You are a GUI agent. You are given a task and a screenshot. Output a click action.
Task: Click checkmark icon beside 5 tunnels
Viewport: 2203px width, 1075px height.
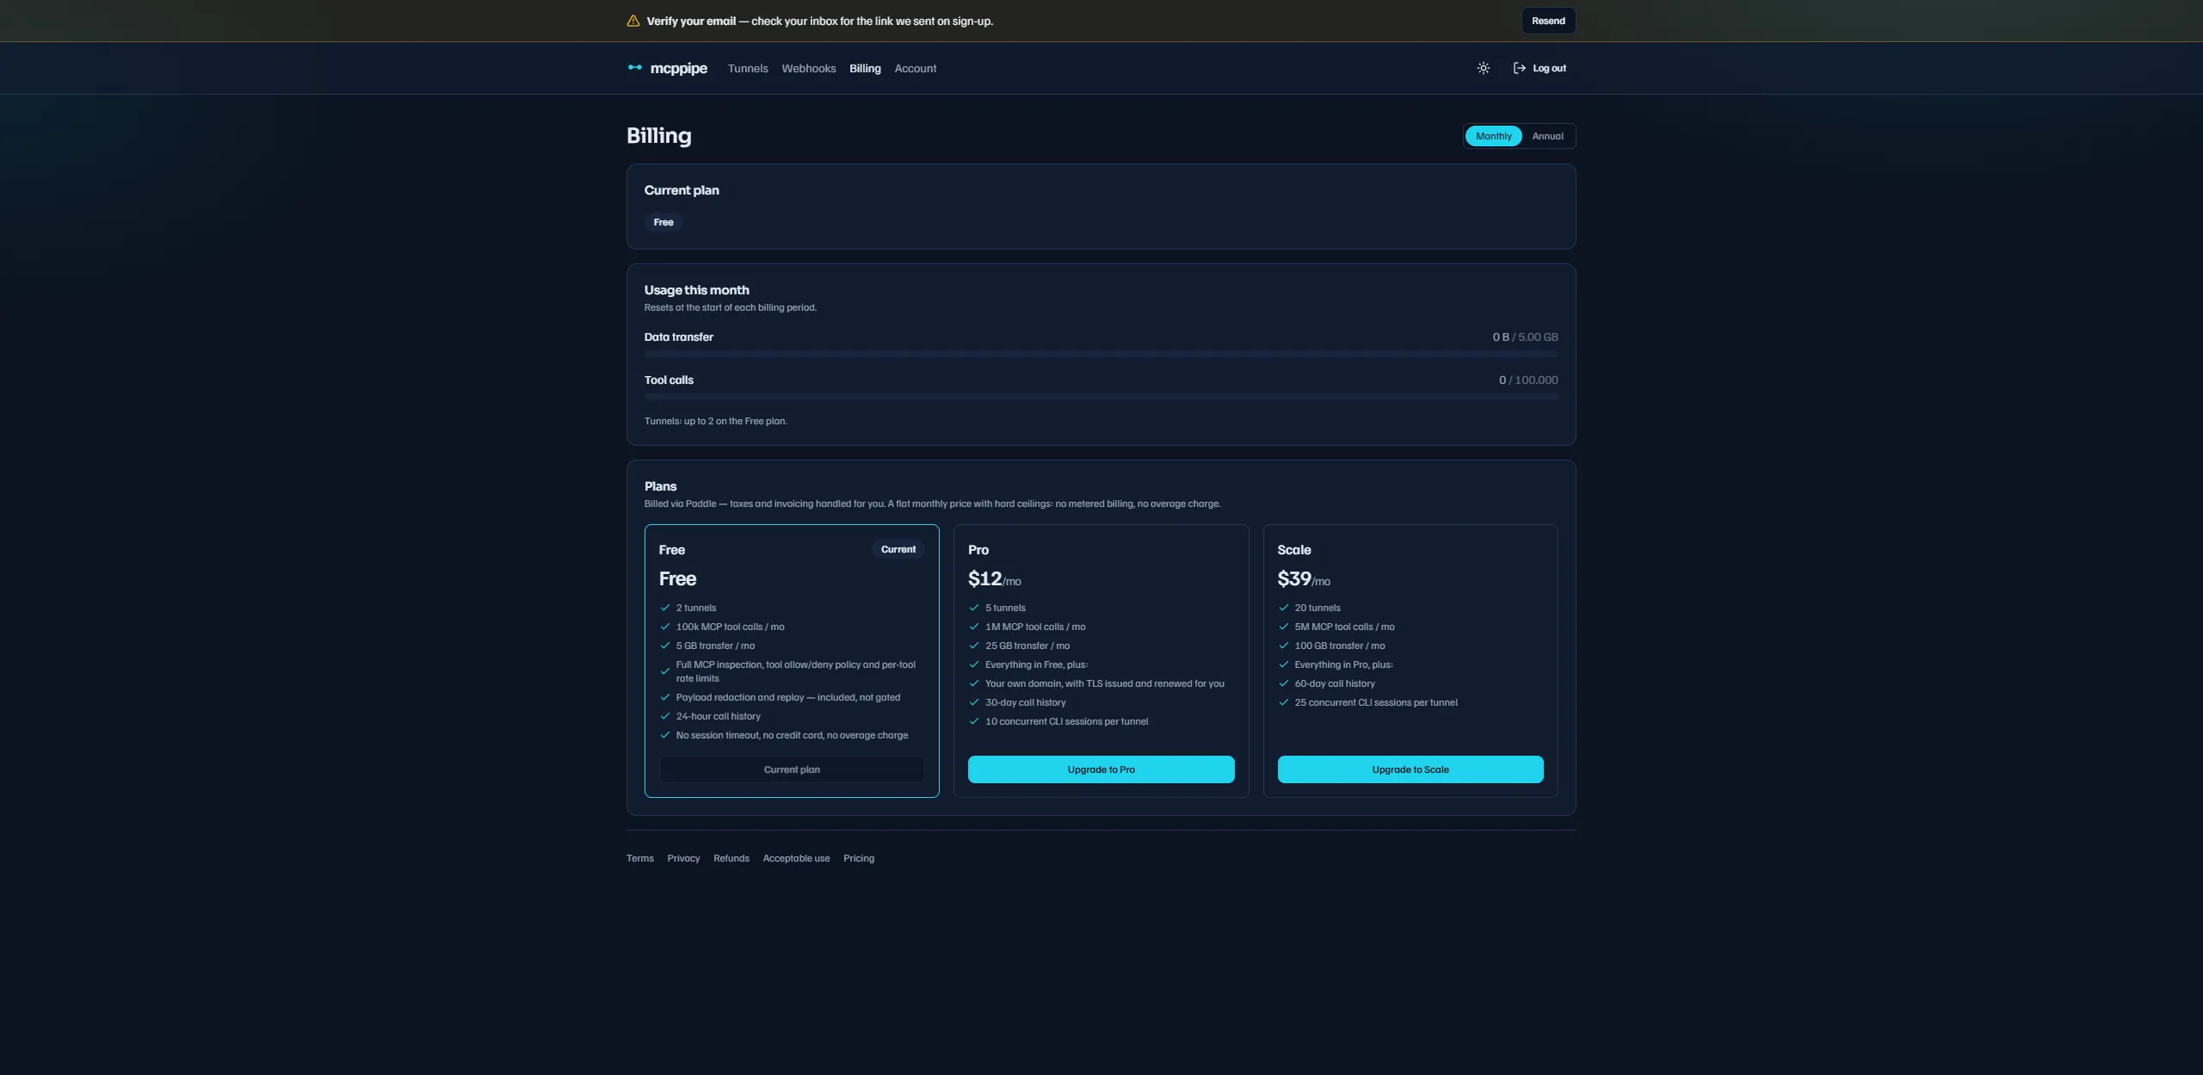pyautogui.click(x=974, y=608)
